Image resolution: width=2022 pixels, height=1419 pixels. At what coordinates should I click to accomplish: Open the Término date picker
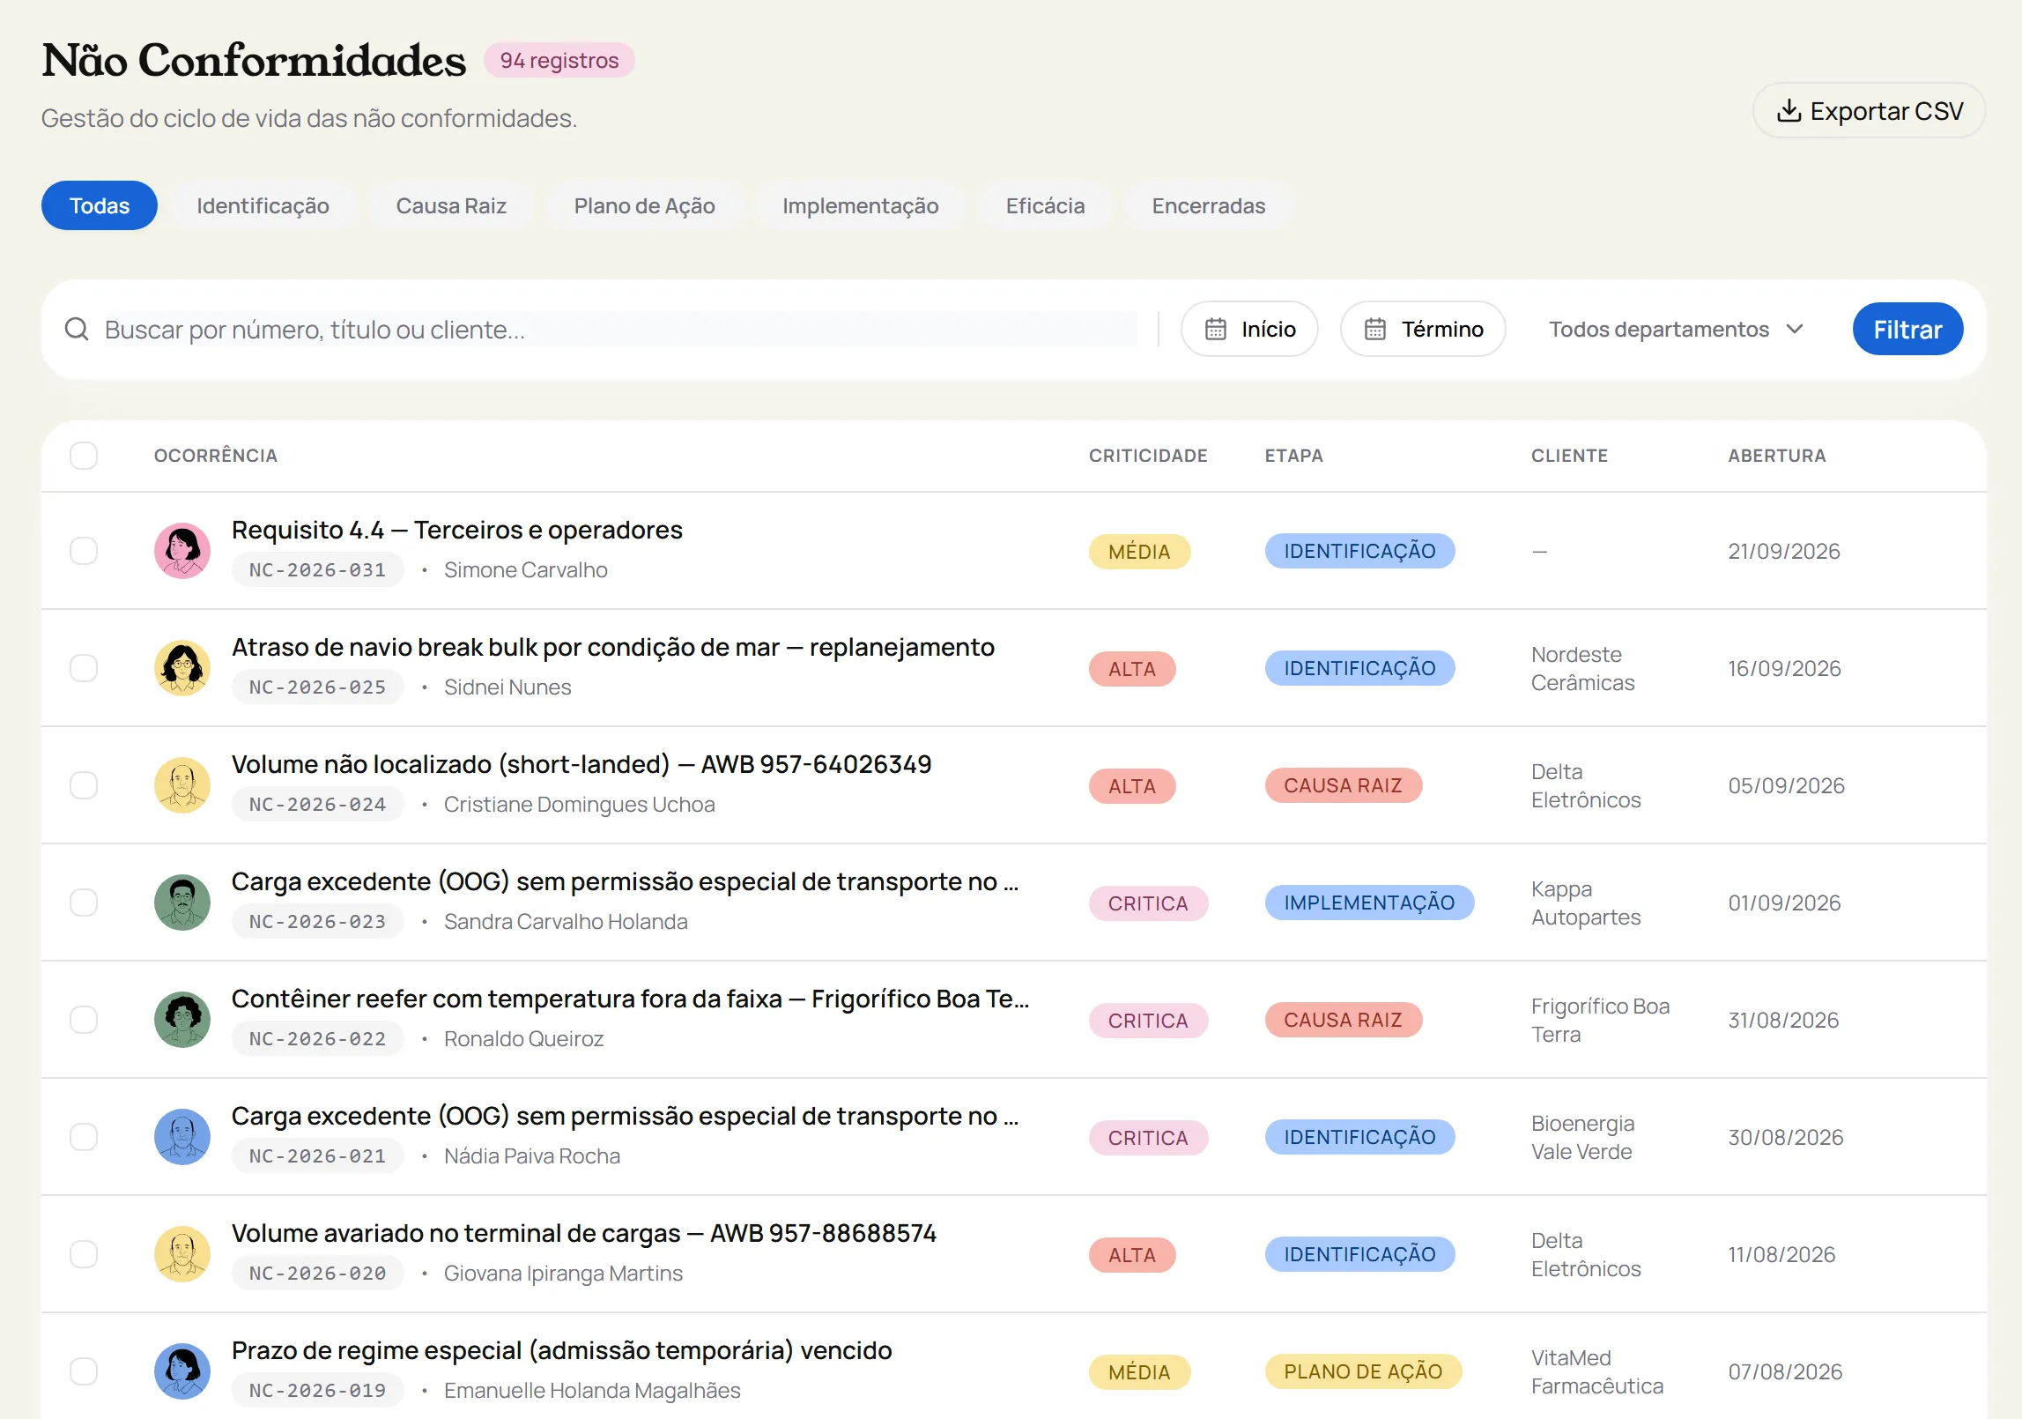point(1423,330)
